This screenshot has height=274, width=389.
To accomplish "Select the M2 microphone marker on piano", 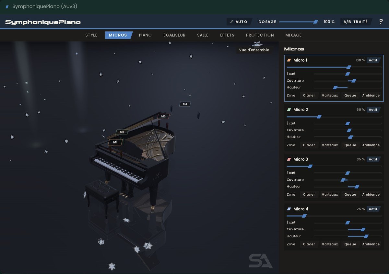I will click(x=122, y=132).
